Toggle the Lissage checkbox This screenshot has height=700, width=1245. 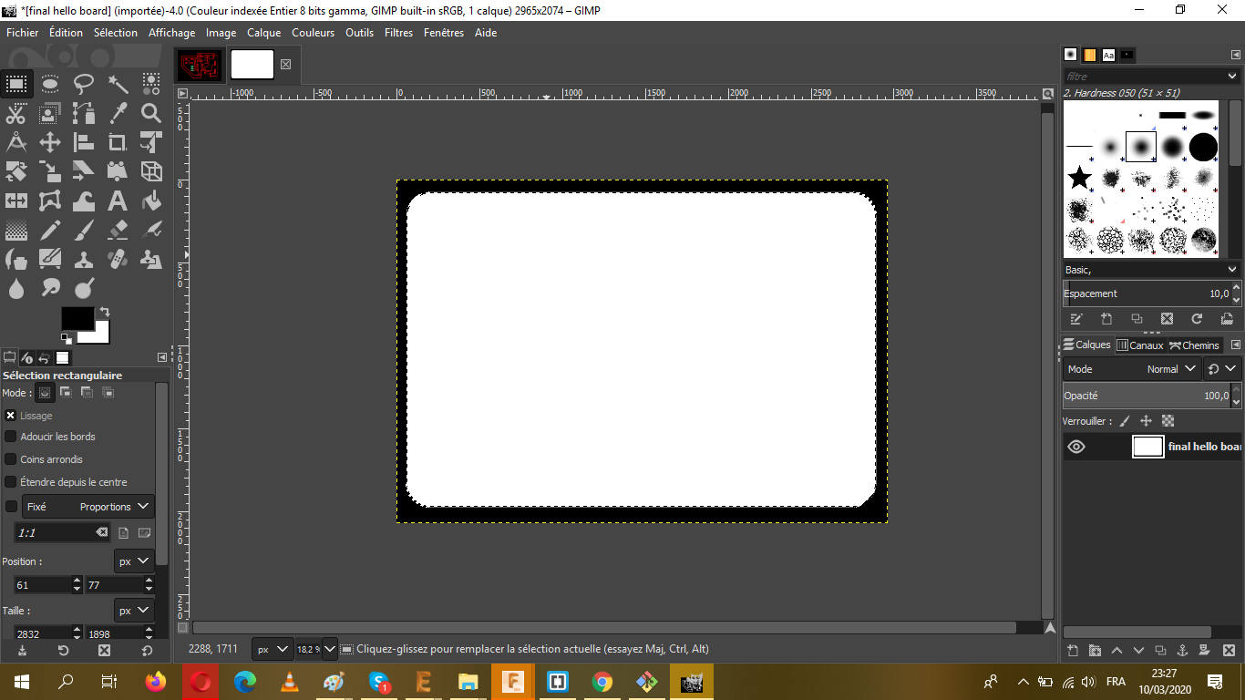[11, 416]
